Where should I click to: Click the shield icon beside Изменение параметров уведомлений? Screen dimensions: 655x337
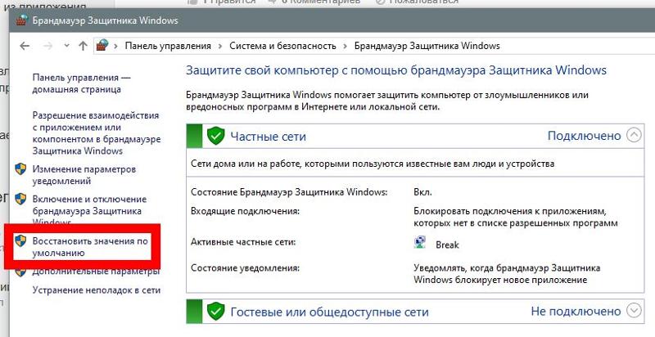[x=20, y=169]
